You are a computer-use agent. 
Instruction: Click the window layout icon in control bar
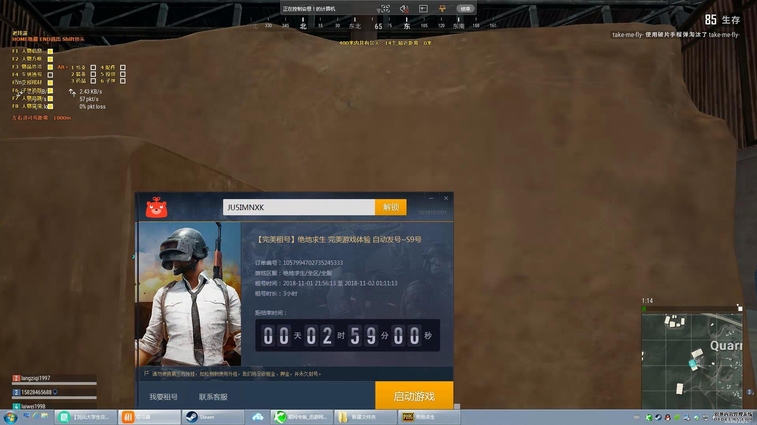click(423, 9)
